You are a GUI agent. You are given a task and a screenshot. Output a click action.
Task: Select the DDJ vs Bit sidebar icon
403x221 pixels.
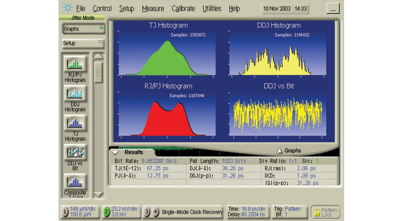click(75, 153)
